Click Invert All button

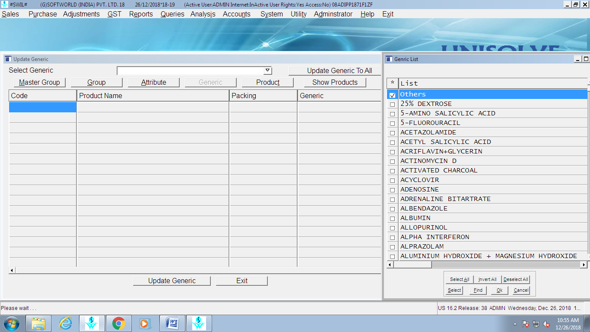487,279
